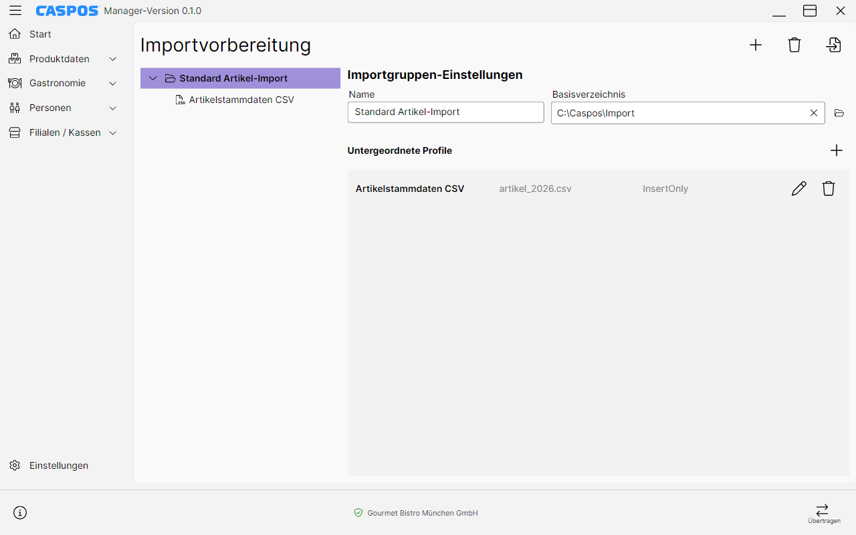Click the green shield status icon
856x535 pixels.
358,513
